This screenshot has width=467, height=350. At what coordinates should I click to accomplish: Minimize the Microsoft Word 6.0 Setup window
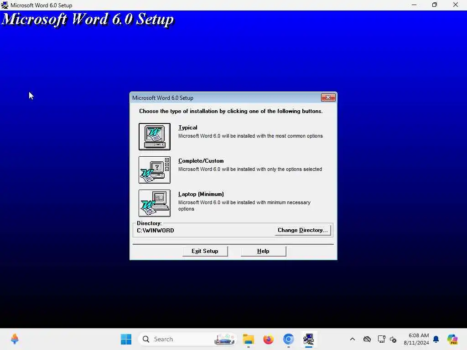(414, 5)
